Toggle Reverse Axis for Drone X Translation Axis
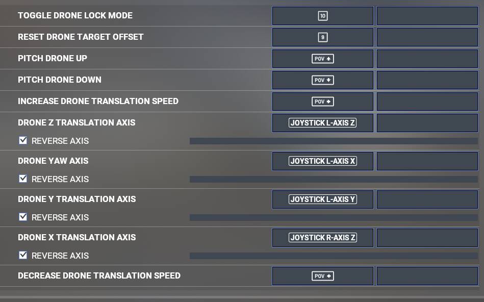Viewport: 484px width, 302px height. (x=23, y=256)
